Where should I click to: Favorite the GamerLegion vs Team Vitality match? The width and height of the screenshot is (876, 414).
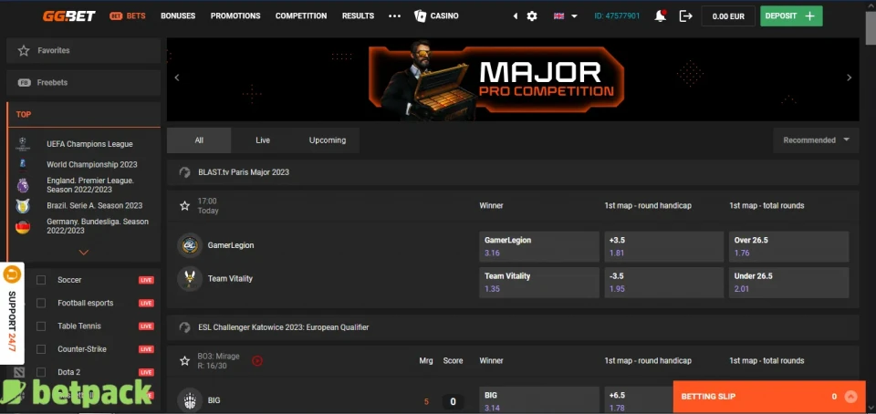185,206
